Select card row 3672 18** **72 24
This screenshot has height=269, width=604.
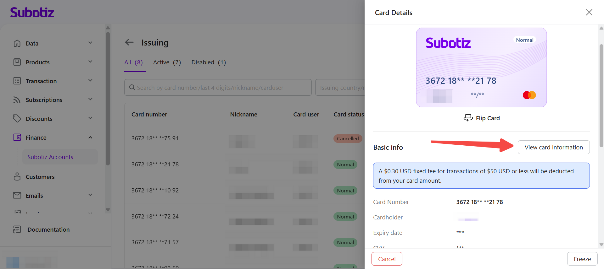click(244, 217)
